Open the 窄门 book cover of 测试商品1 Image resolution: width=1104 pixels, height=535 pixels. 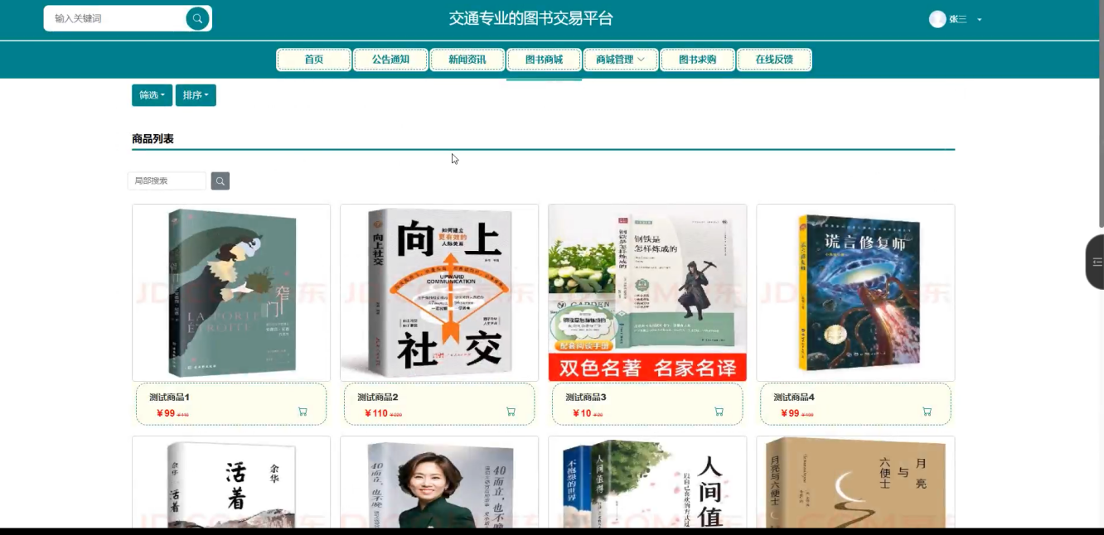tap(231, 292)
